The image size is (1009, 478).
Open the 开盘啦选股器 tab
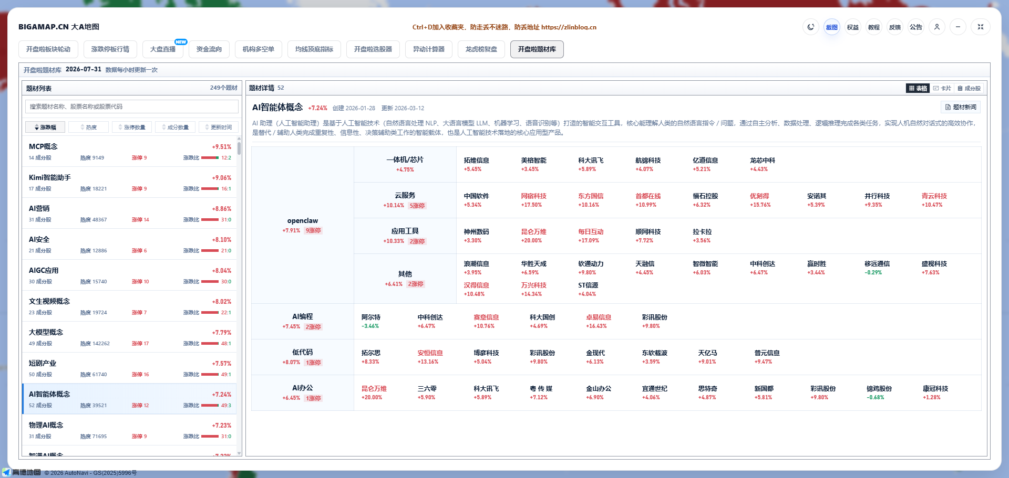(x=373, y=49)
